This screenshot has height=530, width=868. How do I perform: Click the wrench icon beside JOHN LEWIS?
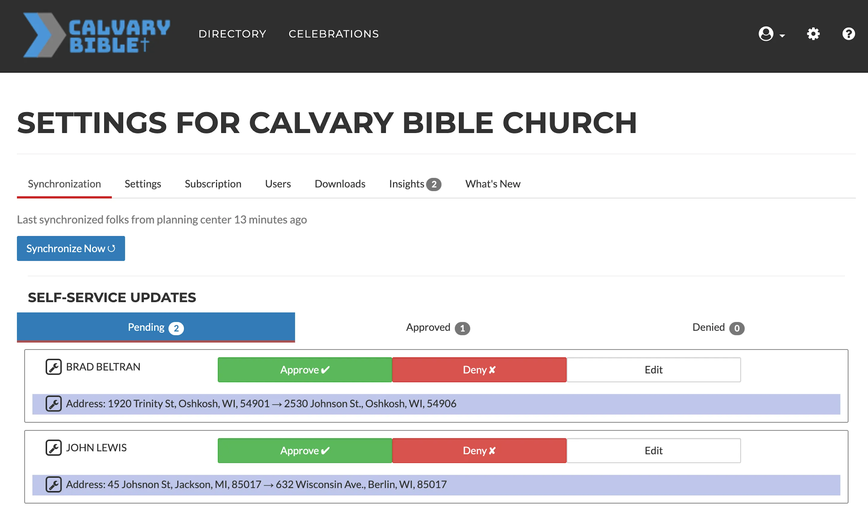pyautogui.click(x=54, y=448)
